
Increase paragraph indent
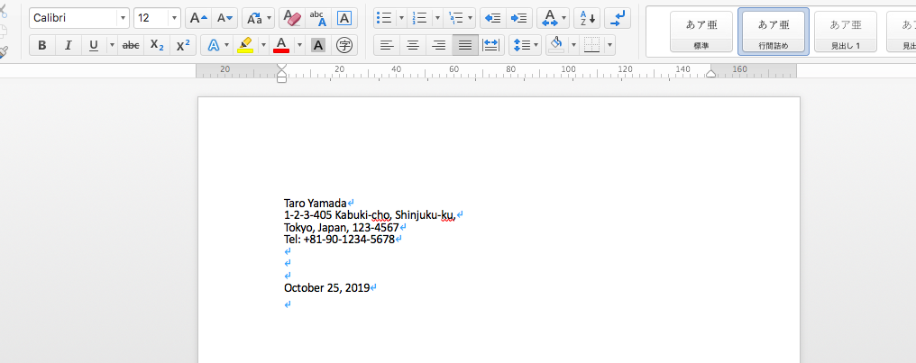[x=518, y=18]
